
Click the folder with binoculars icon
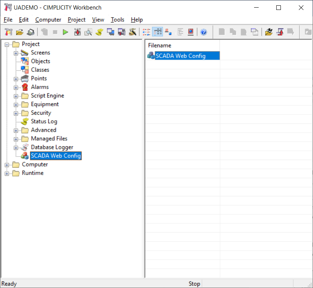[x=269, y=32]
